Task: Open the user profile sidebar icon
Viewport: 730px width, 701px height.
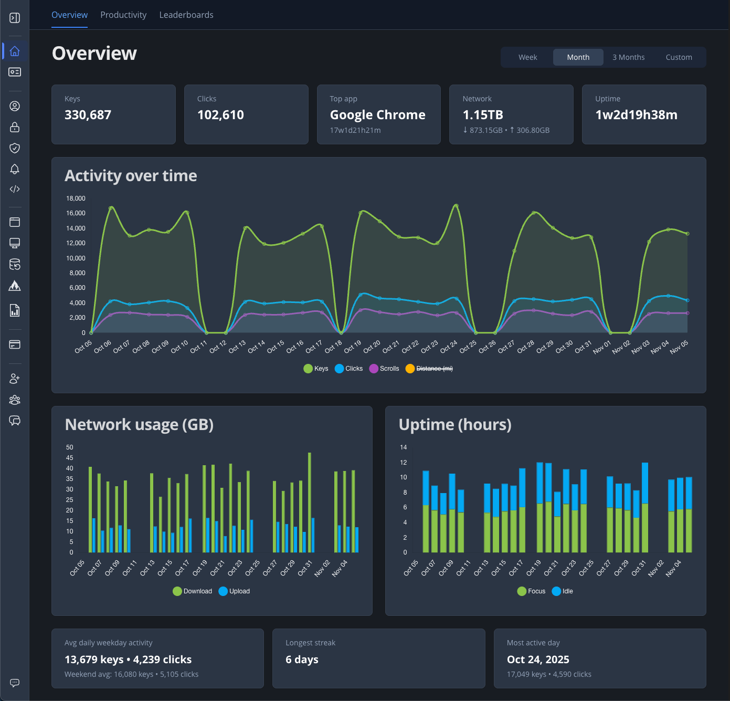Action: 15,106
